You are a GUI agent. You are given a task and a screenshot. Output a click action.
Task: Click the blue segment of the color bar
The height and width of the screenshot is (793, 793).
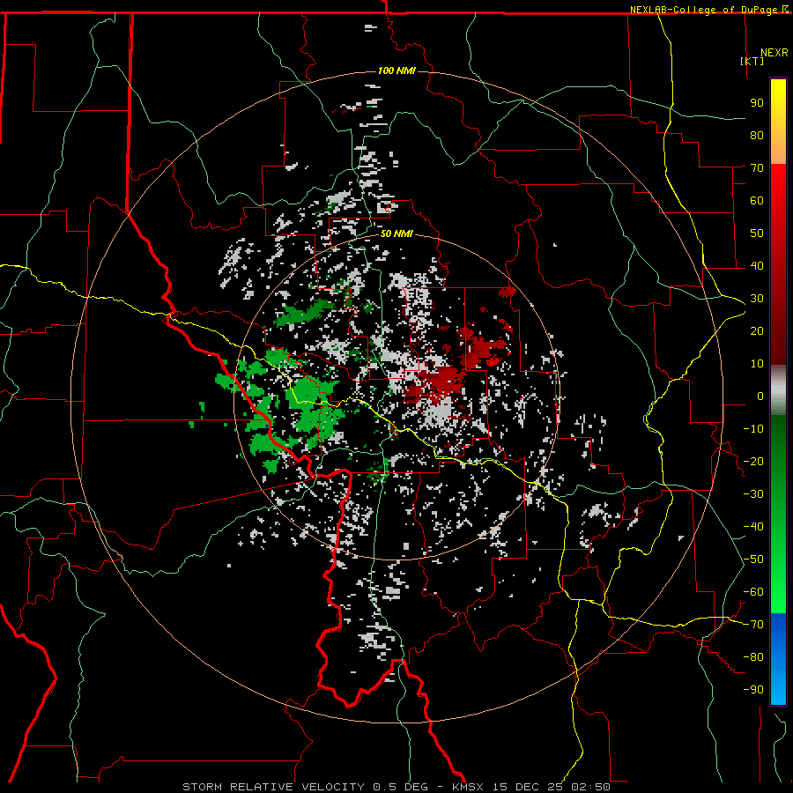click(x=778, y=658)
